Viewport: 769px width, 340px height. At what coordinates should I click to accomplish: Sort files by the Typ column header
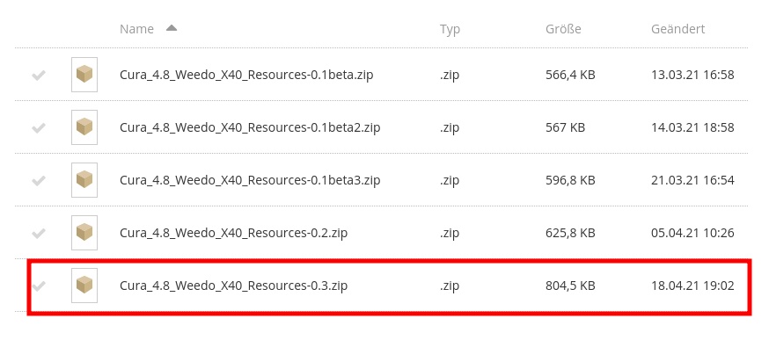(450, 29)
